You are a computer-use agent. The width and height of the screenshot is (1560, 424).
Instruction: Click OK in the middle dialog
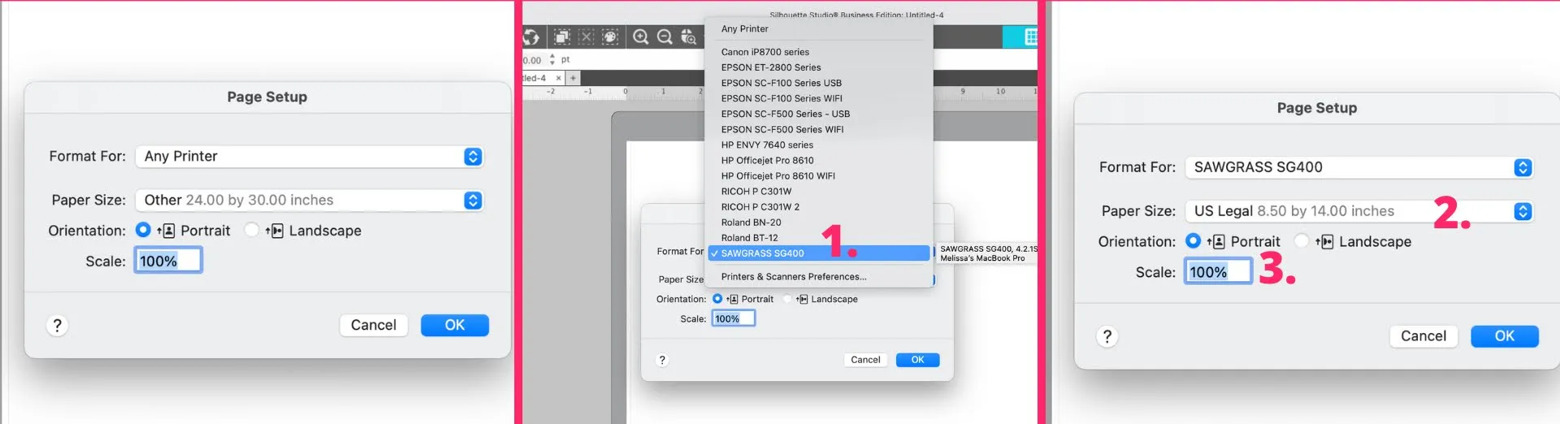pyautogui.click(x=918, y=360)
